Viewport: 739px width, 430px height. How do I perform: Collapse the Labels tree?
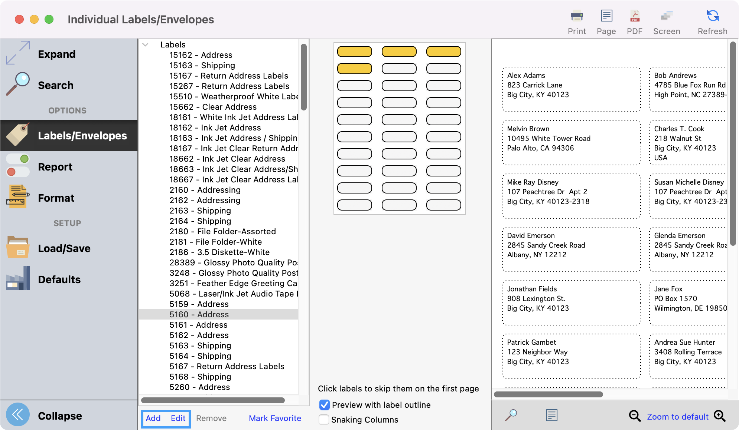(x=146, y=44)
